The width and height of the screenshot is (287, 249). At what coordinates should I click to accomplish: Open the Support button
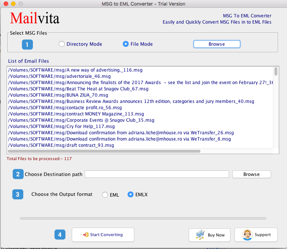click(x=256, y=235)
